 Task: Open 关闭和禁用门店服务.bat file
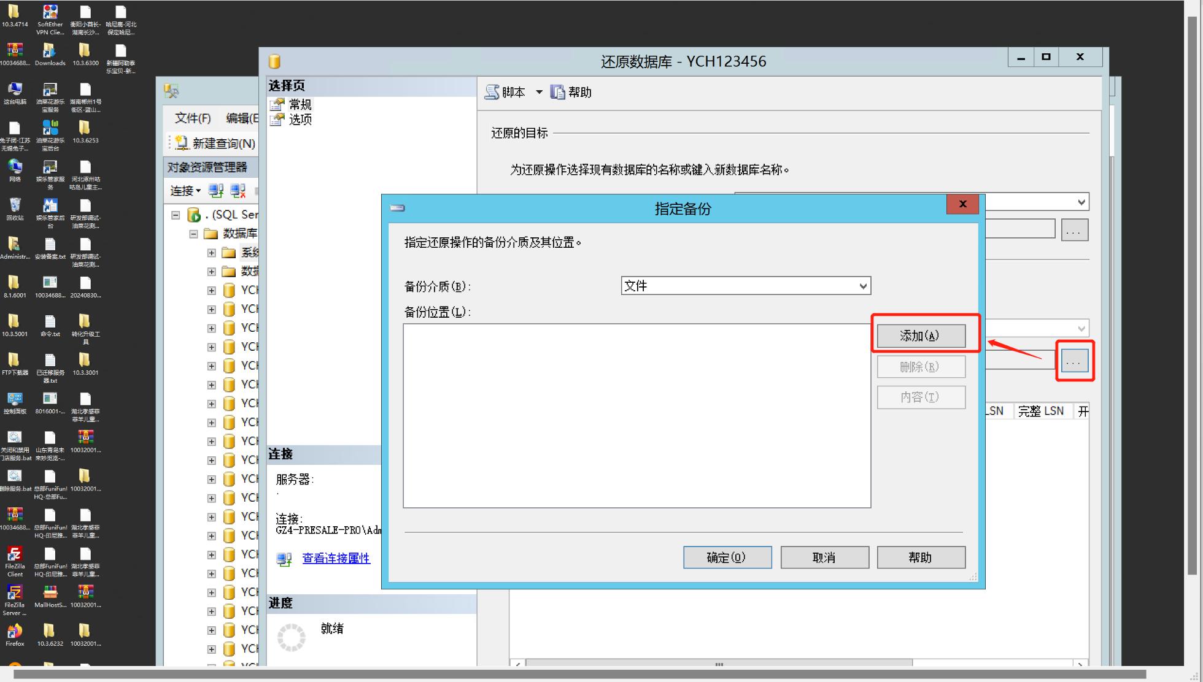click(15, 445)
